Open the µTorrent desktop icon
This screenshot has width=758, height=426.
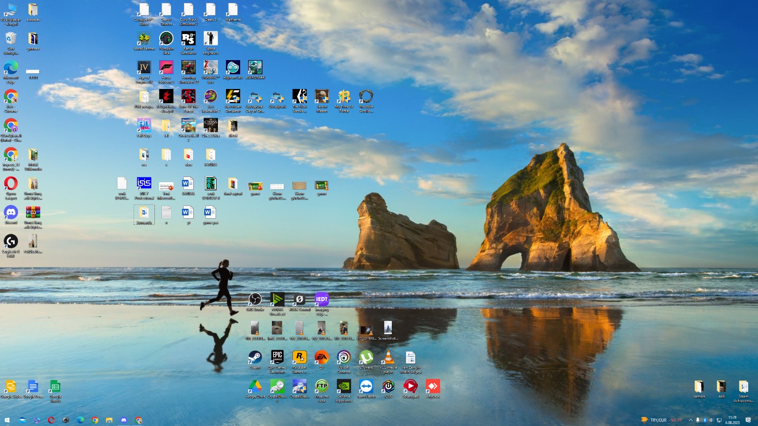point(366,359)
